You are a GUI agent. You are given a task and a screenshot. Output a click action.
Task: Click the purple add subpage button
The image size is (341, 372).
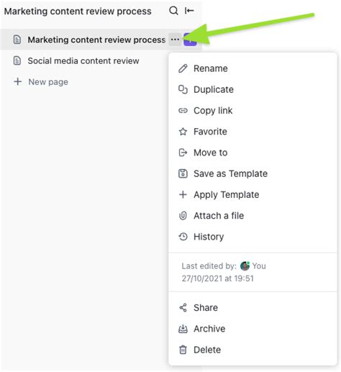click(190, 40)
